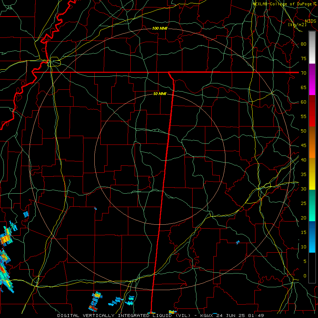The width and height of the screenshot is (318, 318).
Task: Pick the green segment of the colorbar
Action: click(312, 205)
